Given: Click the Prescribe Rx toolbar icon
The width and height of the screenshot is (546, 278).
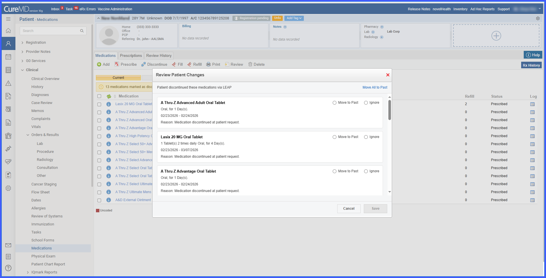Looking at the screenshot, I should coord(117,64).
